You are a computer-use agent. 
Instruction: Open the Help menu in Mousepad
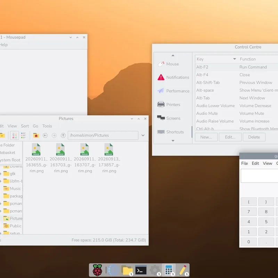tap(3, 45)
